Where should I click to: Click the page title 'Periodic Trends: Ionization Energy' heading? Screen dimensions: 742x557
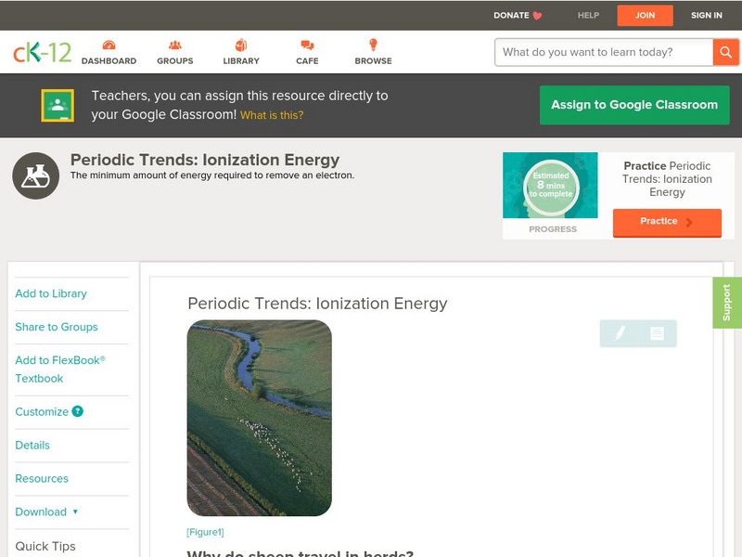click(205, 160)
